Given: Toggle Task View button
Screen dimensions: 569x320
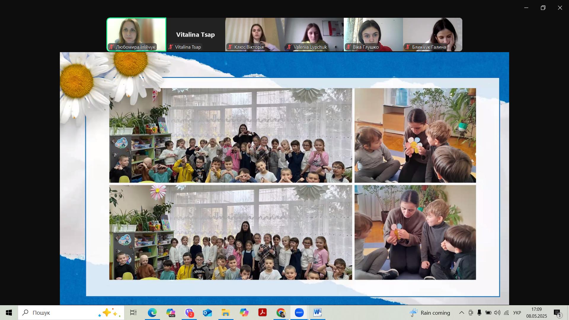Looking at the screenshot, I should pyautogui.click(x=133, y=313).
